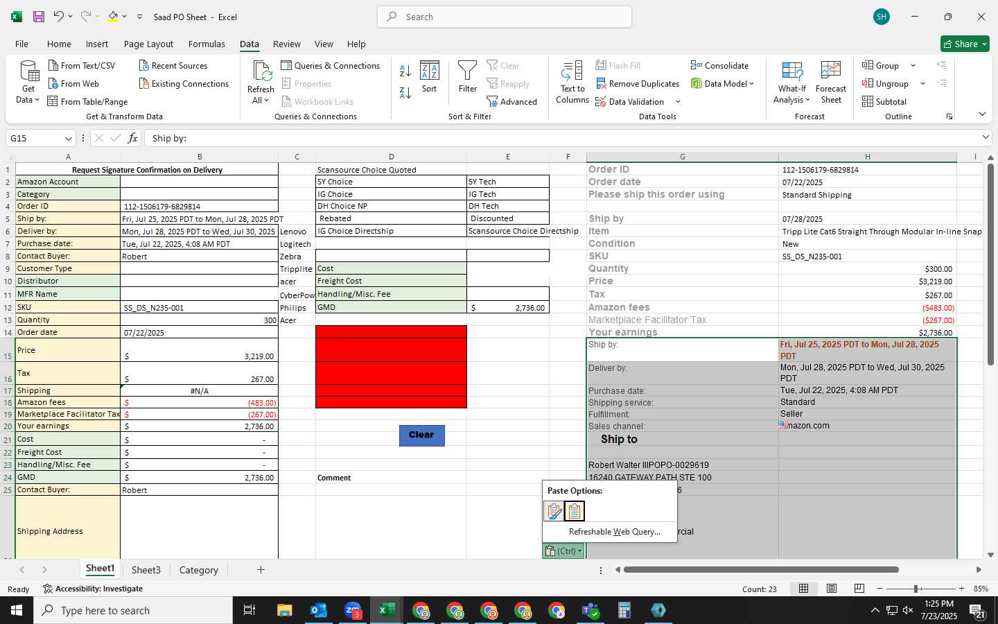Open Sheet3 worksheet tab
This screenshot has height=624, width=998.
point(146,570)
